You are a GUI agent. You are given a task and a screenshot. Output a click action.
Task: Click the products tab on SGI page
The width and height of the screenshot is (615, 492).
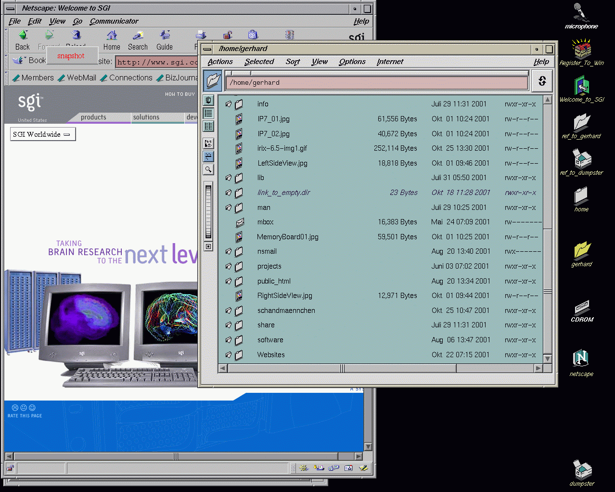pos(93,117)
